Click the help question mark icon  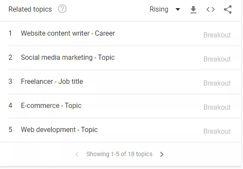pos(62,9)
